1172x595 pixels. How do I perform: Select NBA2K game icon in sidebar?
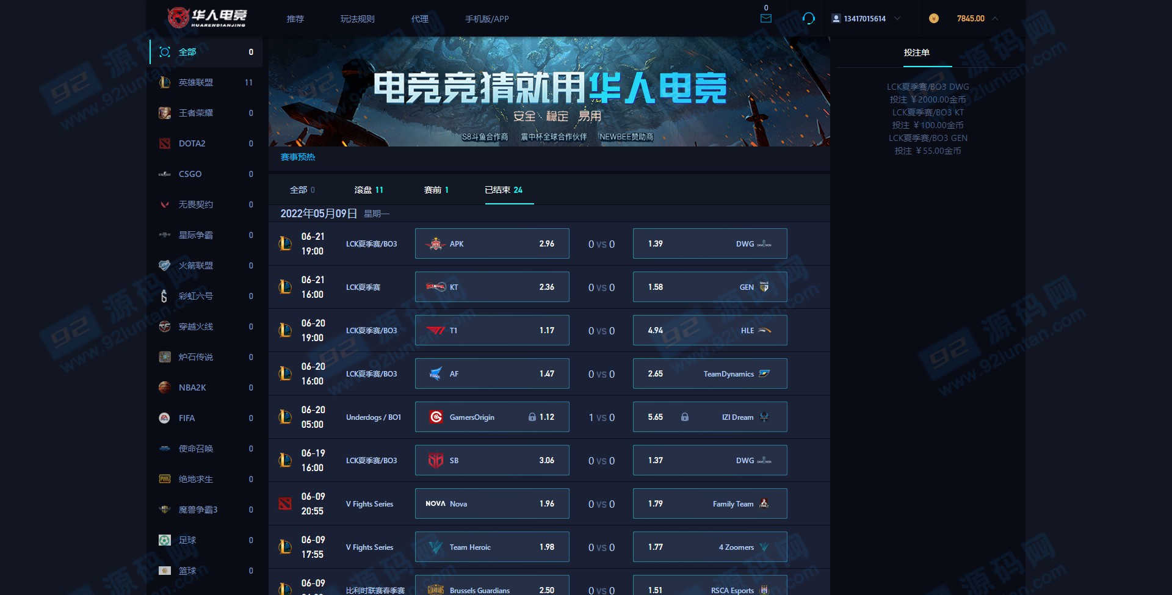pyautogui.click(x=165, y=388)
